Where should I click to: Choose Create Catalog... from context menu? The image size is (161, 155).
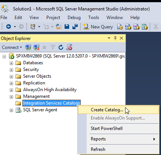118,110
